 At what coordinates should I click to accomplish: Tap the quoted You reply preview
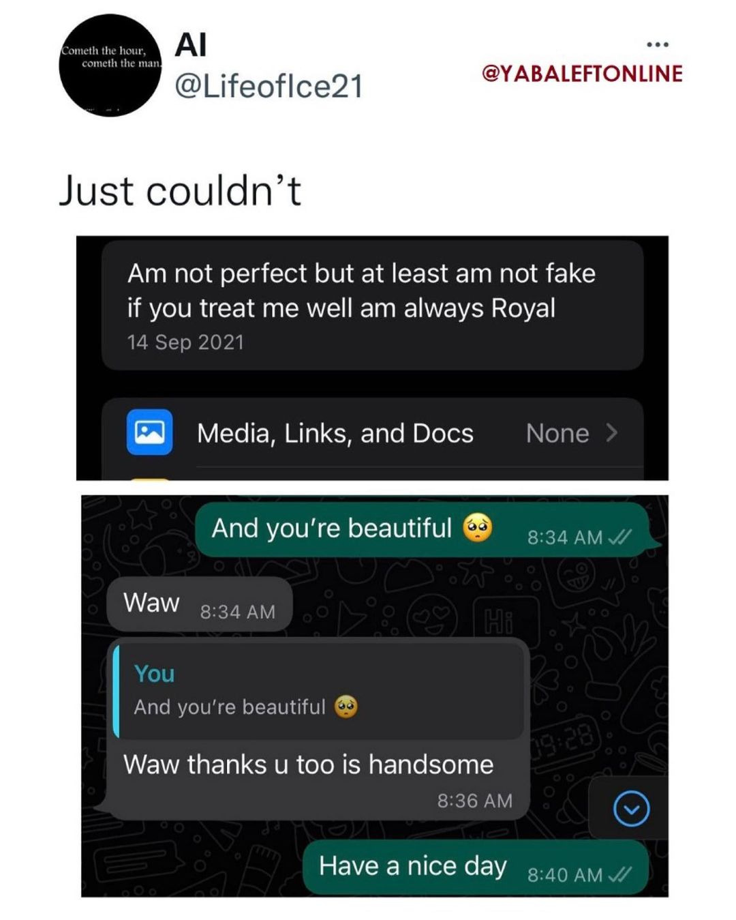click(318, 690)
